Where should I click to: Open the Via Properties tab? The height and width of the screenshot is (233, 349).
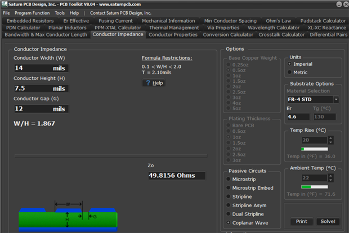(x=223, y=28)
